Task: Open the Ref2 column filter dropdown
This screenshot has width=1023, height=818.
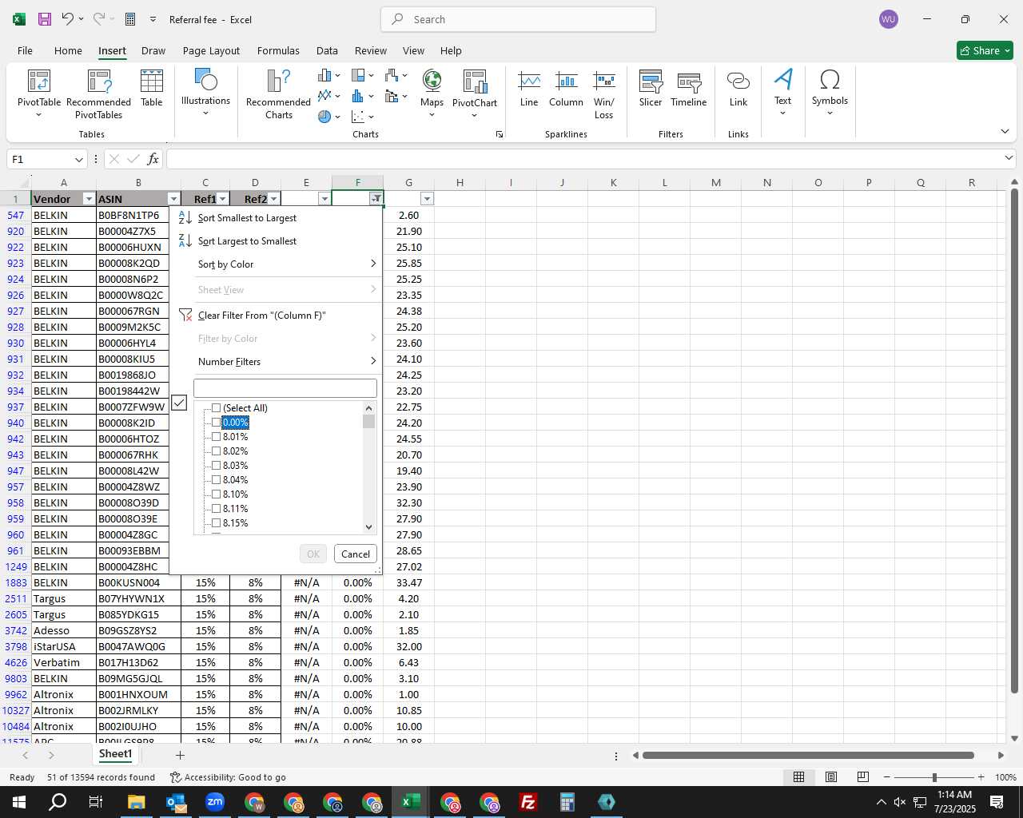Action: pos(274,199)
